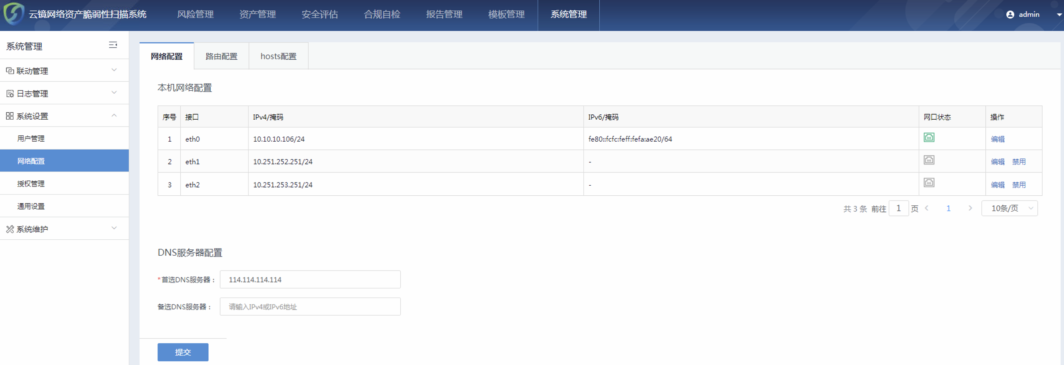Click the admin username label

1029,14
